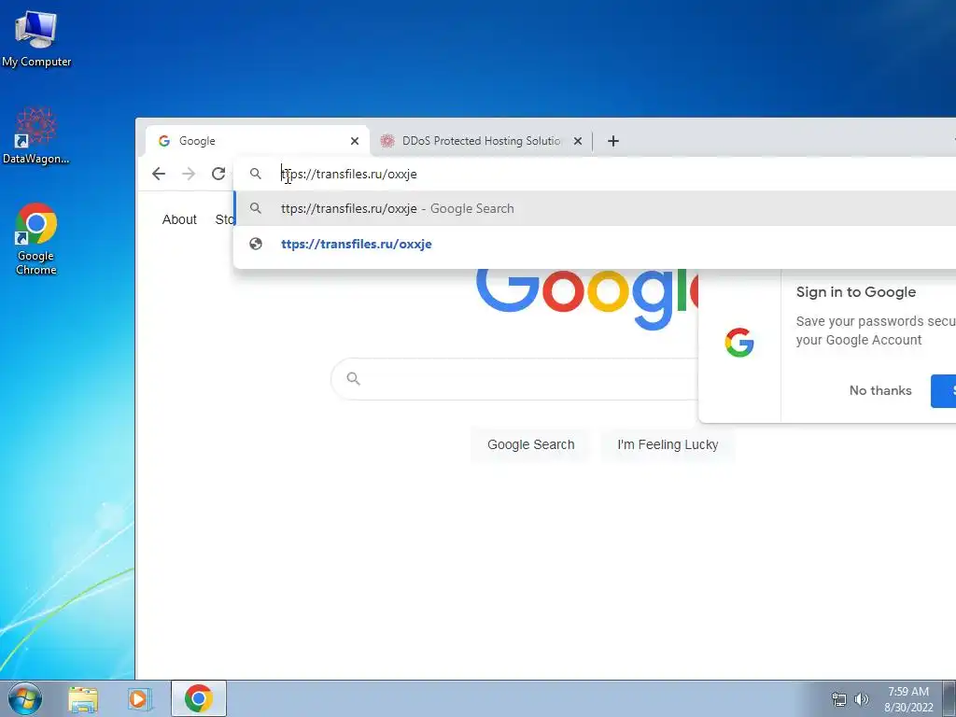Go back using browser back arrow
This screenshot has height=717, width=956.
(x=159, y=174)
